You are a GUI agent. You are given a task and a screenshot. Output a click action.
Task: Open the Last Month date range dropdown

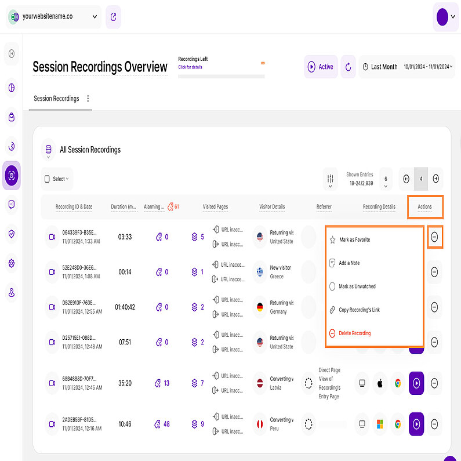408,67
